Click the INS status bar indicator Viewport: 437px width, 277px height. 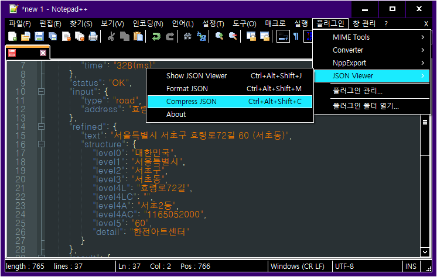411,266
